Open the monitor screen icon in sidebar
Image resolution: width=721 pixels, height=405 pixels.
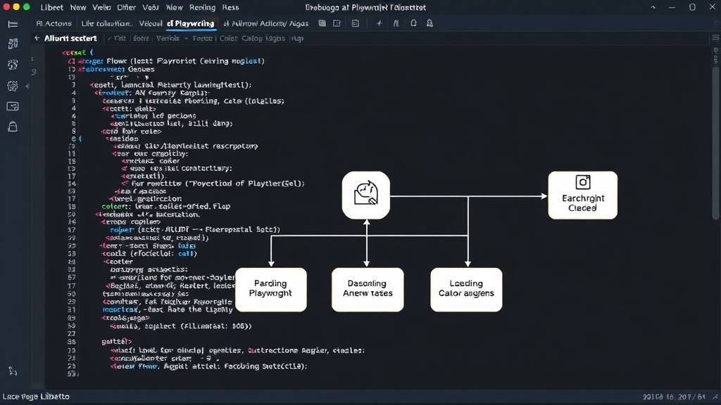13,107
